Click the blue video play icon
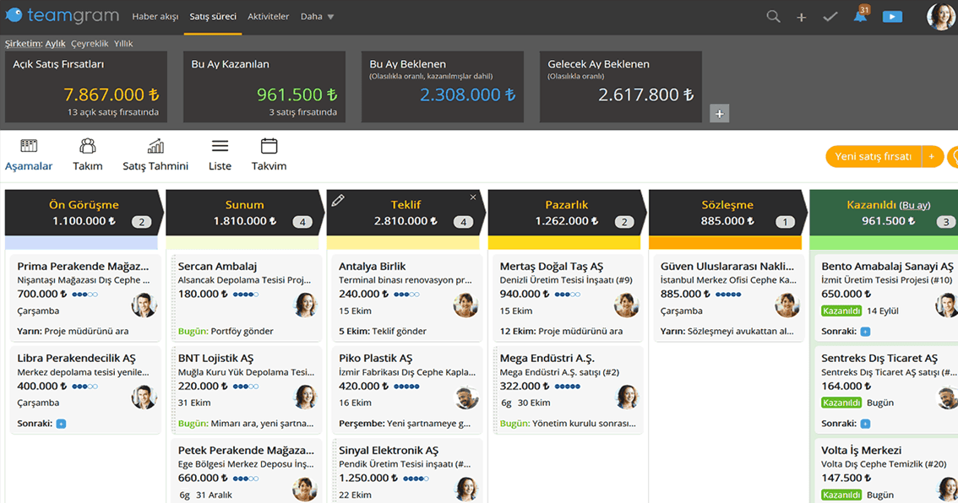Viewport: 958px width, 503px height. click(892, 17)
